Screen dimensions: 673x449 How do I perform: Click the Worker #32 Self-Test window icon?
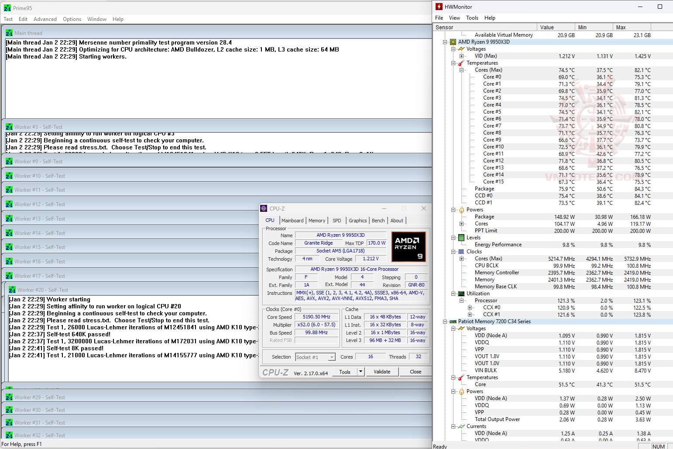tap(9, 435)
